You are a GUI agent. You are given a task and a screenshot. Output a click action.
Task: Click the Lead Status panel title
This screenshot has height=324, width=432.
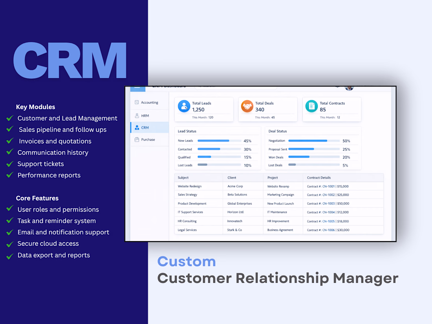[187, 131]
